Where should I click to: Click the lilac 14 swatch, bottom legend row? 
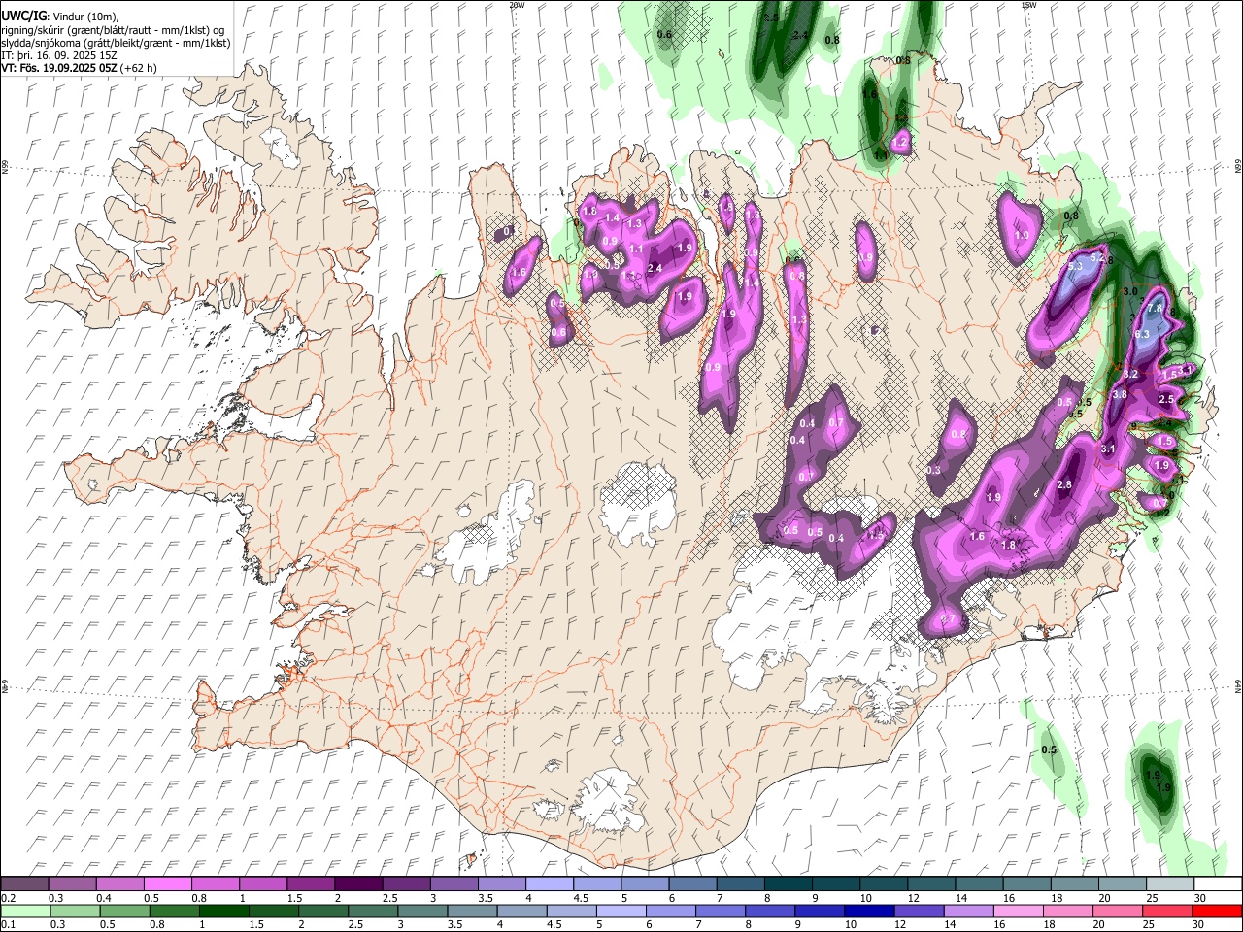[967, 911]
